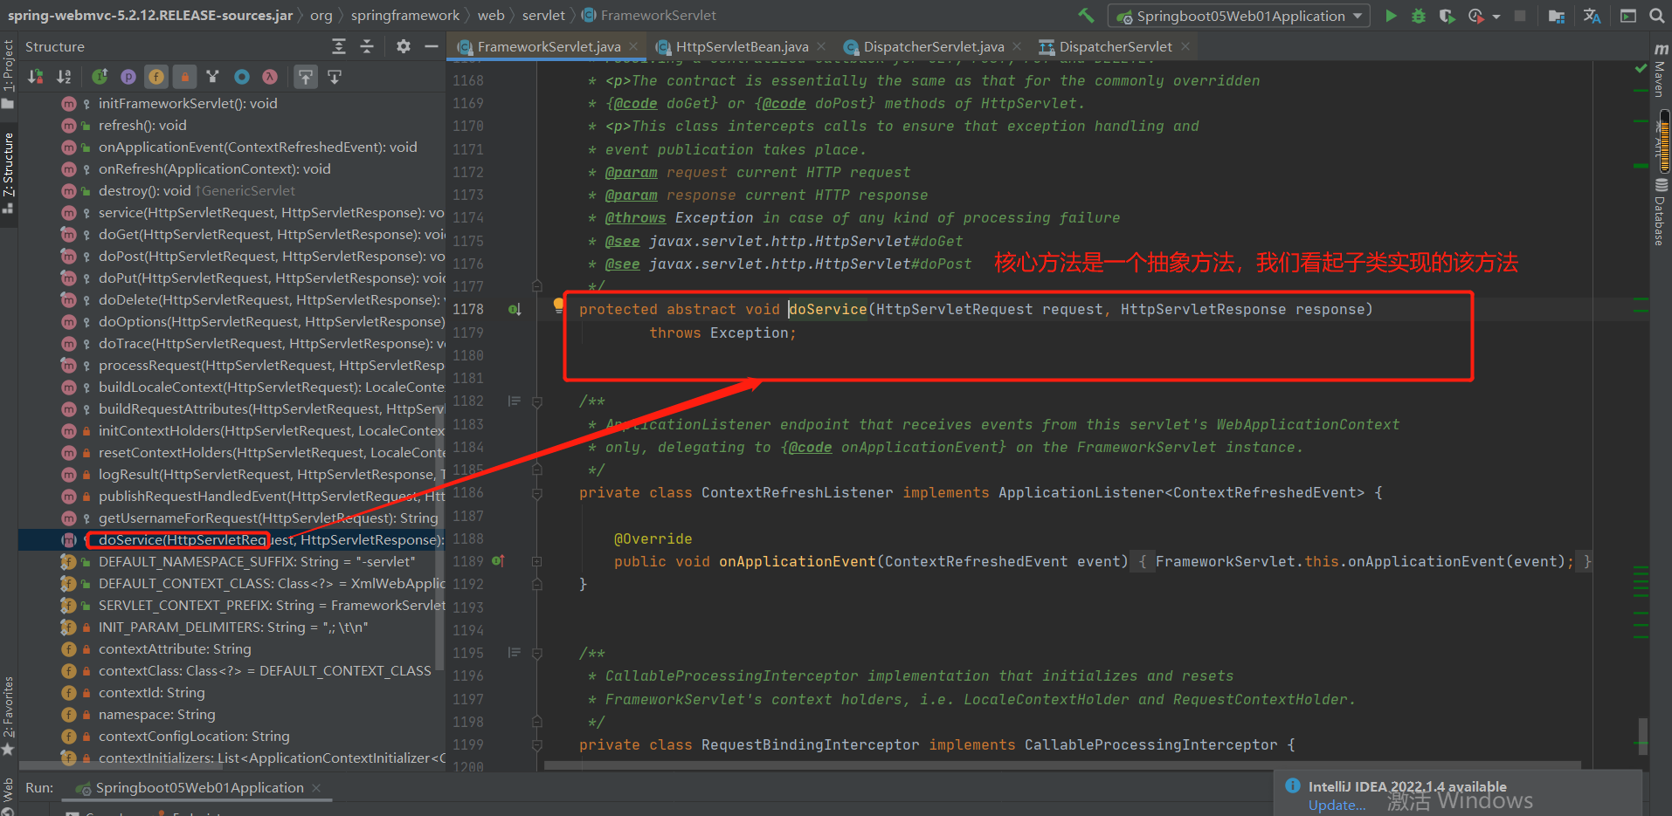Toggle Autoscroll to Source

[306, 77]
